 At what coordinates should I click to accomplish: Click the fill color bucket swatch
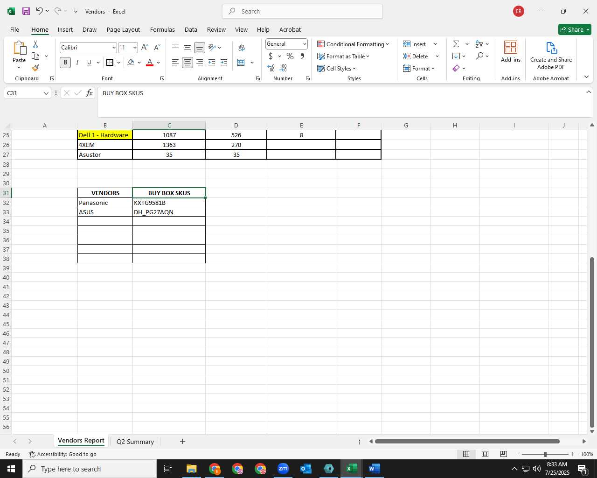pyautogui.click(x=131, y=63)
